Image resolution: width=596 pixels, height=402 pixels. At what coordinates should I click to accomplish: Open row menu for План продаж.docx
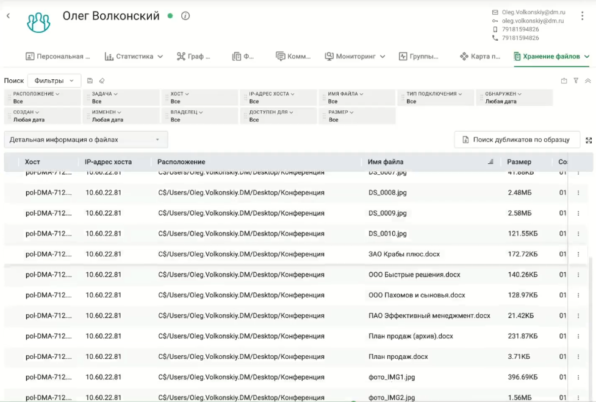click(x=578, y=357)
